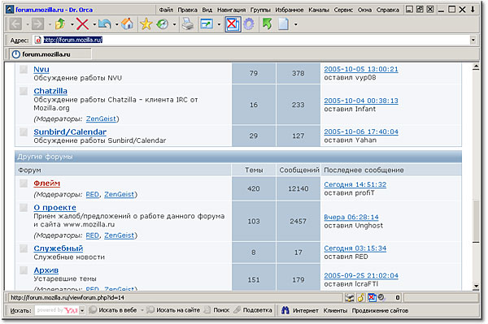
Task: Click the New page document icon
Action: point(284,24)
